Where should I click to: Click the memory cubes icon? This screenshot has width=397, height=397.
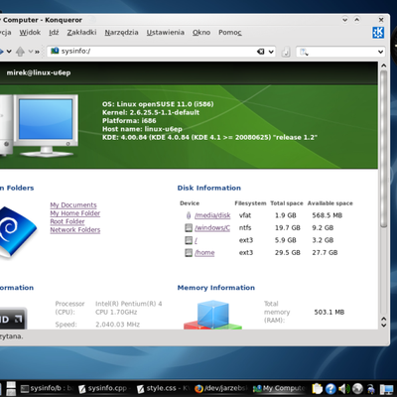212,315
